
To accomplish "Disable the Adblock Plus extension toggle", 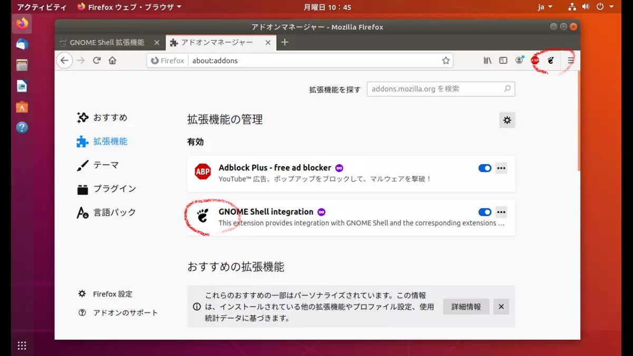I will coord(485,168).
